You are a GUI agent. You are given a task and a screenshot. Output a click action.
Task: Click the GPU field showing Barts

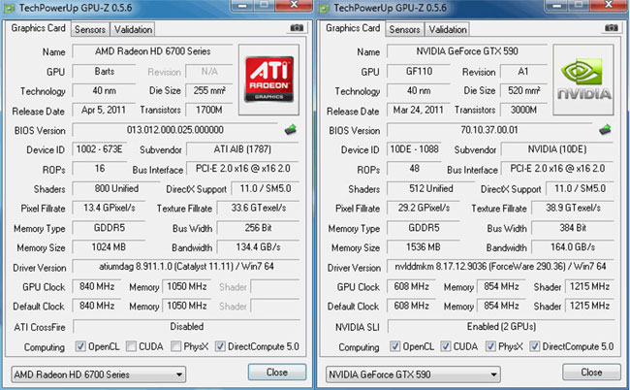104,72
